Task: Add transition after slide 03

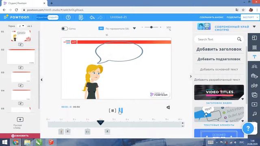Action: [21, 86]
